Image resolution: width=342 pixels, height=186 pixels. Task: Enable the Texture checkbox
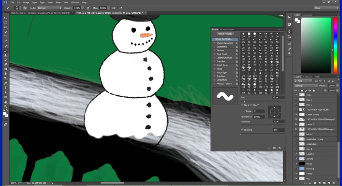tap(214, 50)
